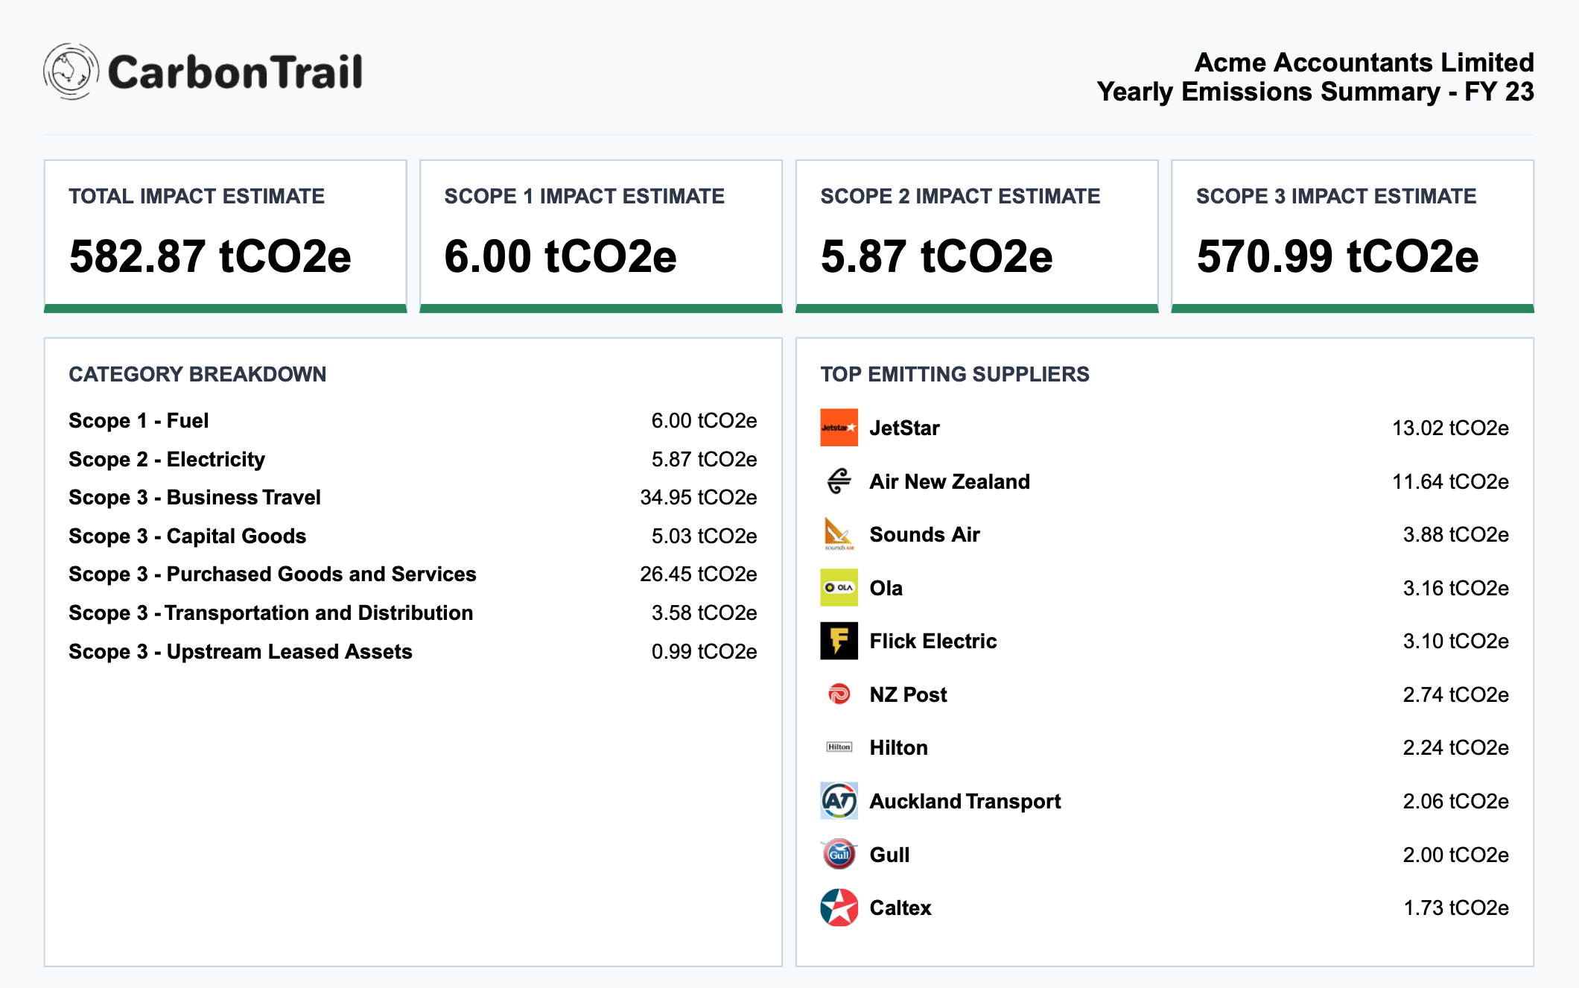Click the Air New Zealand koru logo
Viewport: 1579px width, 988px height.
pyautogui.click(x=839, y=481)
